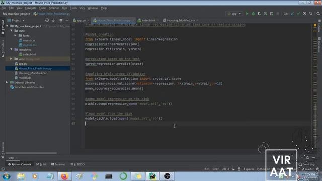322x181 pixels.
Task: Click locate file target icon in Project panel
Action: point(47,20)
